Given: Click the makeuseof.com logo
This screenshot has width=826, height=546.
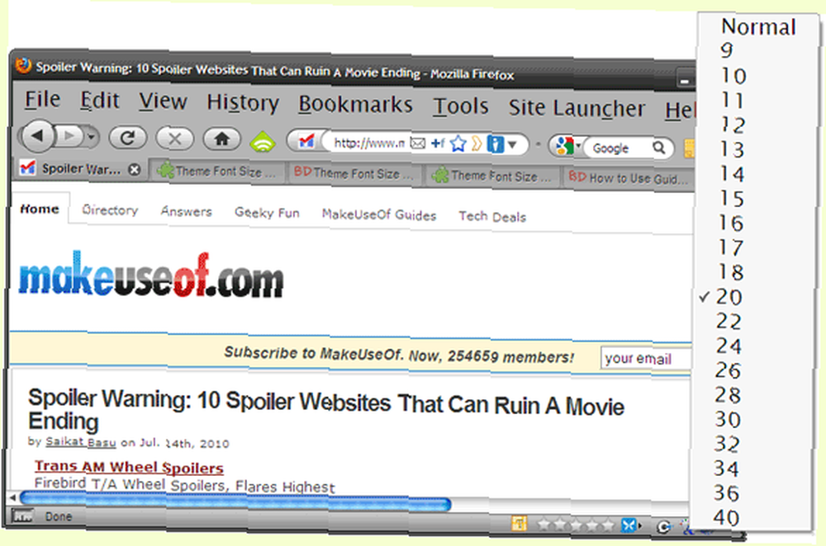Looking at the screenshot, I should tap(151, 275).
